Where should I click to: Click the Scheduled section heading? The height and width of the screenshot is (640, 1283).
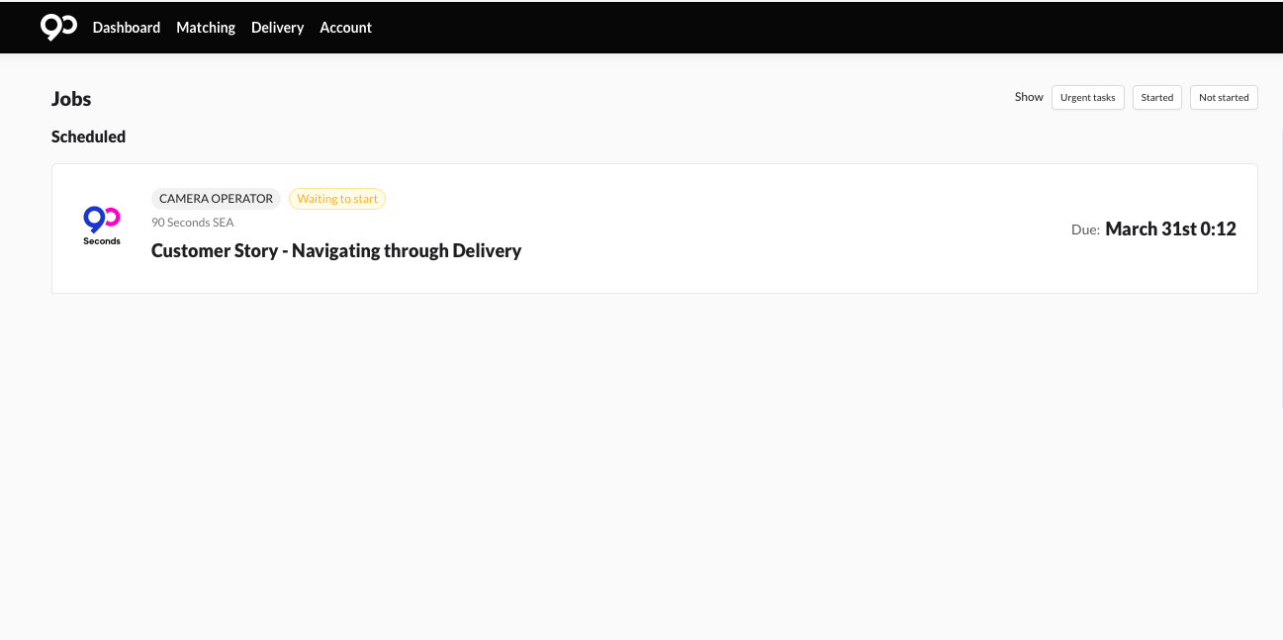(x=88, y=137)
